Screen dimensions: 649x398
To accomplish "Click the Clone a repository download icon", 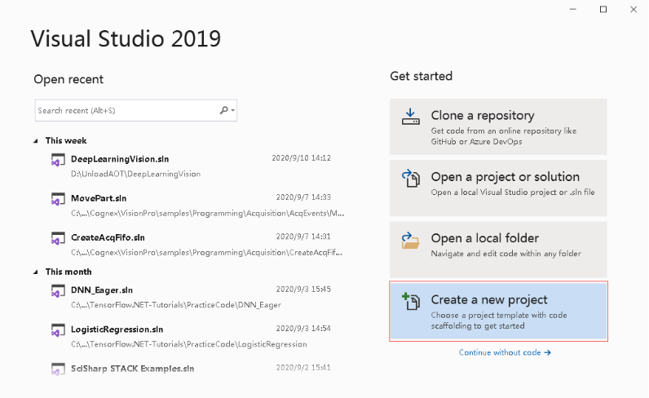I will coord(411,117).
